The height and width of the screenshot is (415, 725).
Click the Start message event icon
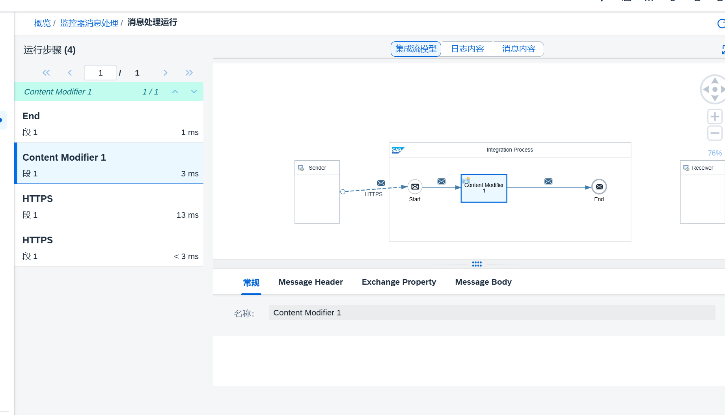click(x=415, y=187)
